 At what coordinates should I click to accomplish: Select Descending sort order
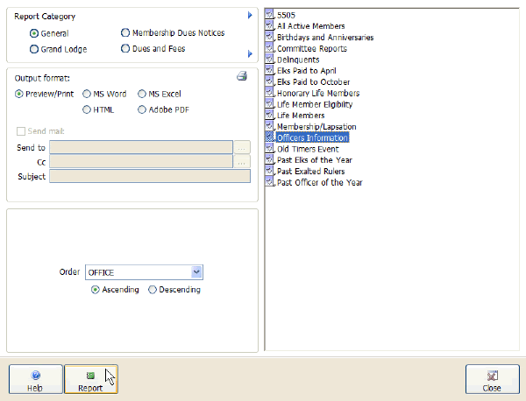[x=153, y=290]
